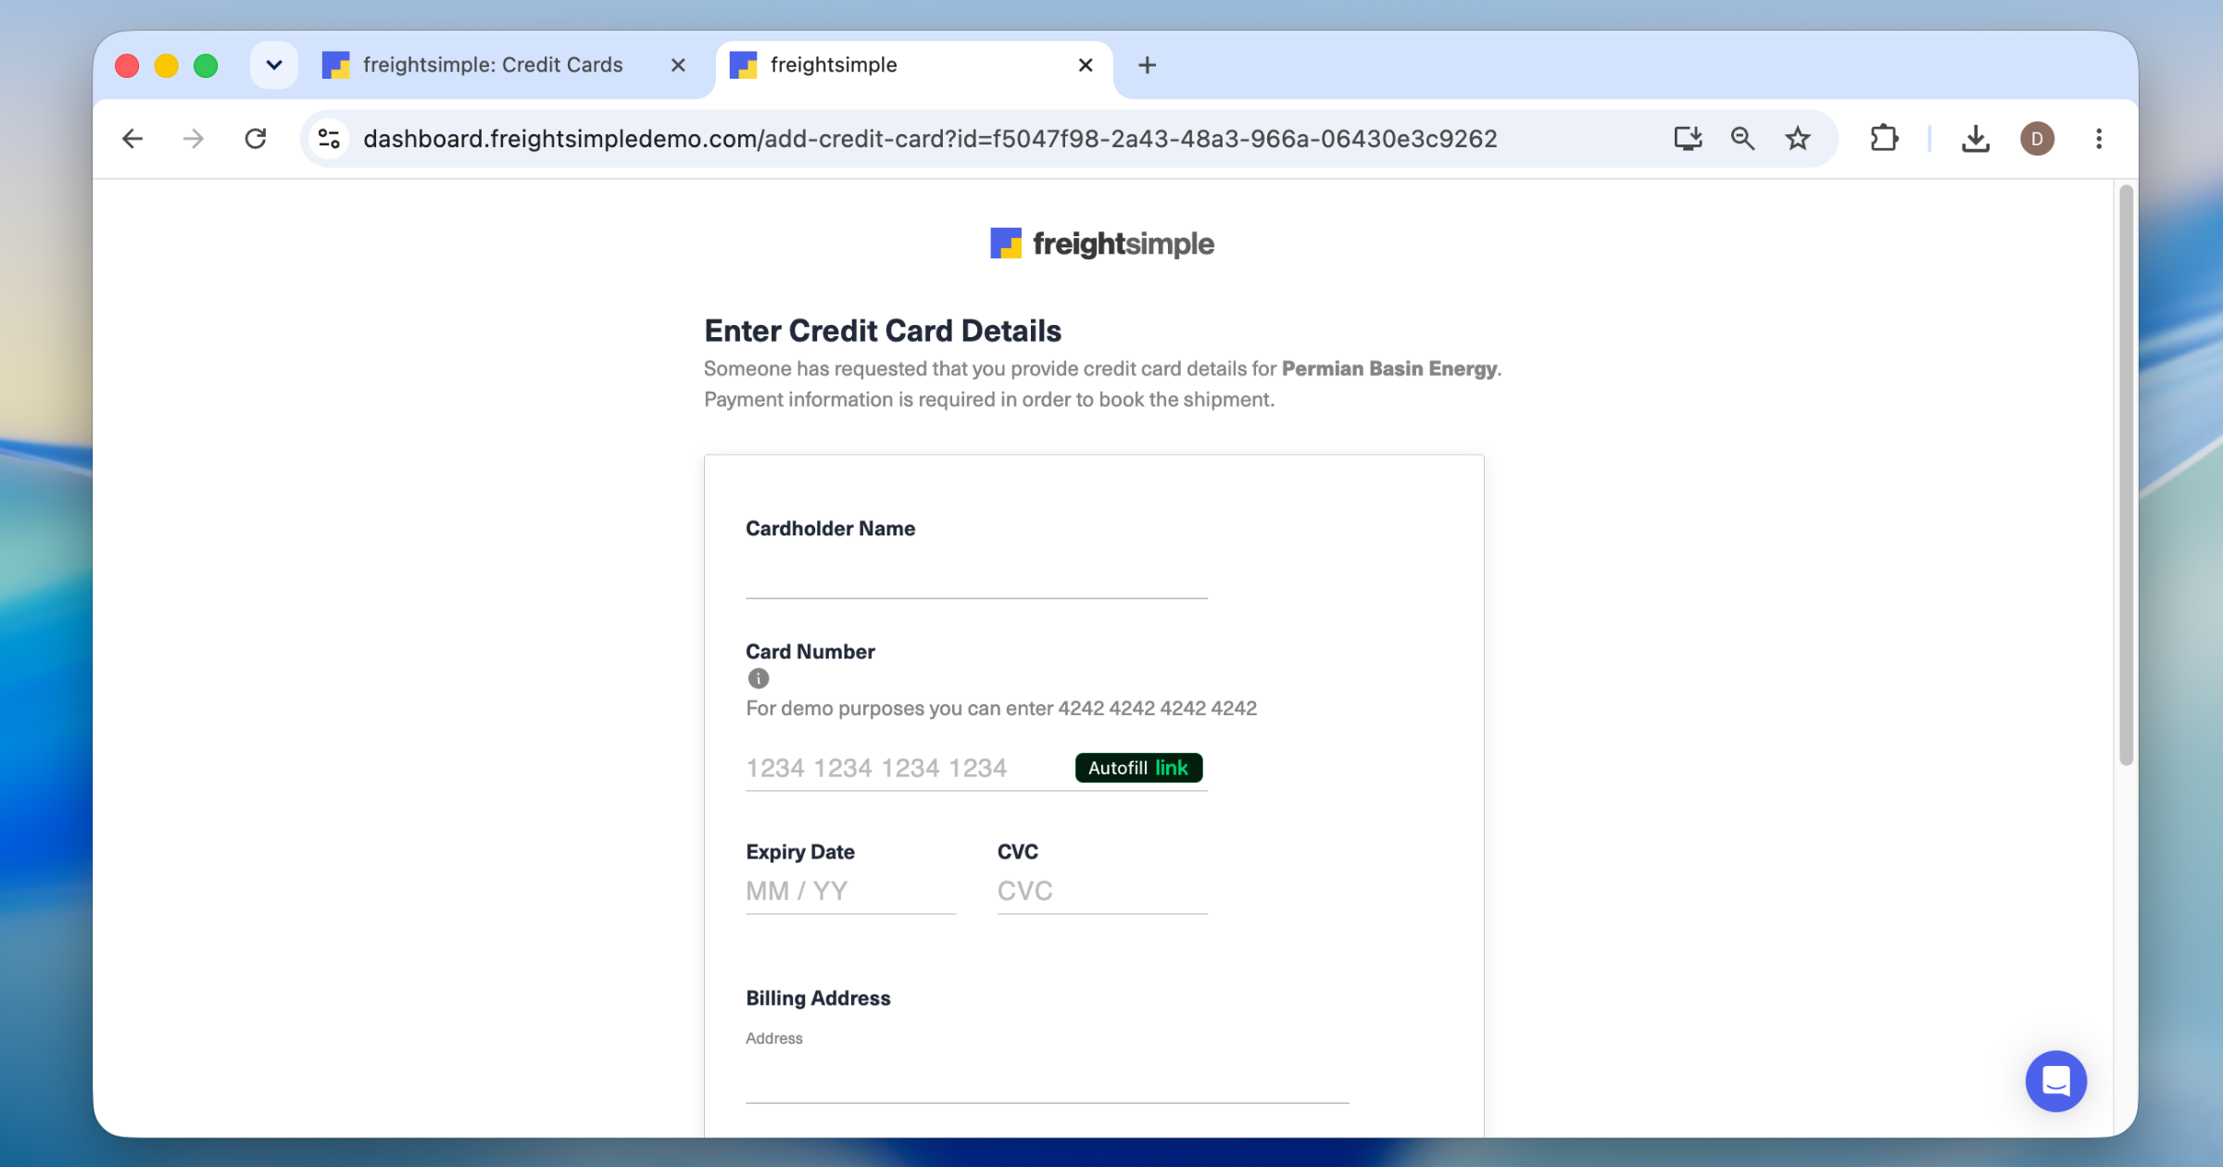This screenshot has width=2223, height=1167.
Task: Click the CVC input field
Action: coord(1102,891)
